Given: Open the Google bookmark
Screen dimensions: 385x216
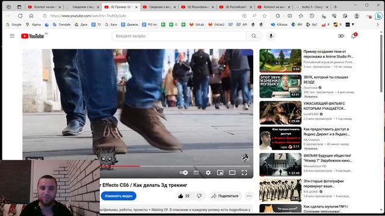Looking at the screenshot, I should 14,25.
